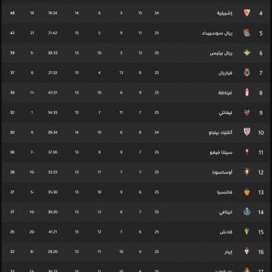Open the إشبيلية team name link
272x272 pixels.
(224, 13)
